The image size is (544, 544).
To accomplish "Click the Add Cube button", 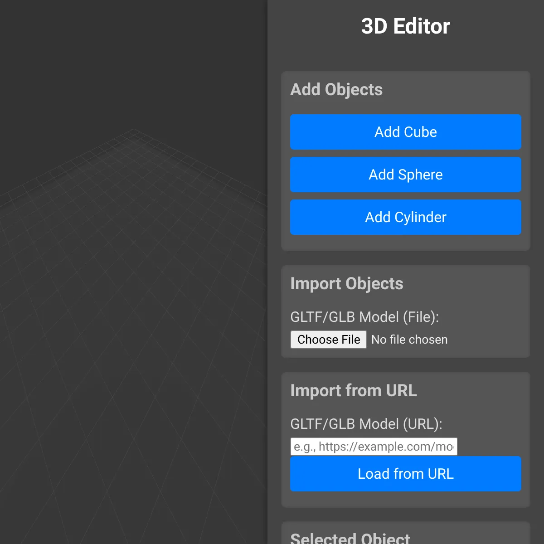I will pyautogui.click(x=405, y=132).
